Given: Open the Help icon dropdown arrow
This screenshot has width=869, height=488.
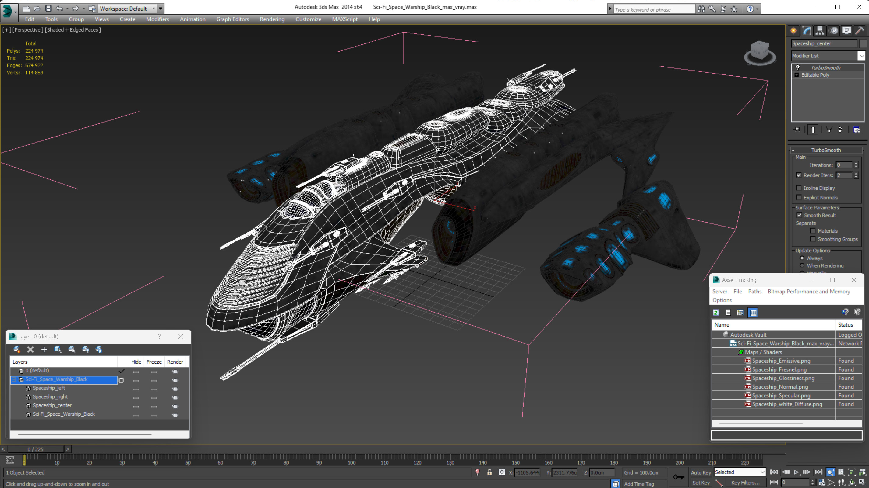Looking at the screenshot, I should pos(757,9).
